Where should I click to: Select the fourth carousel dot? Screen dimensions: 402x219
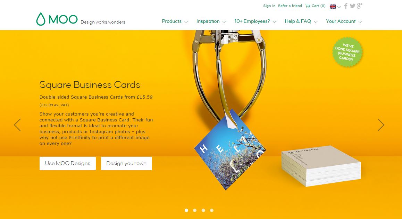coord(212,210)
